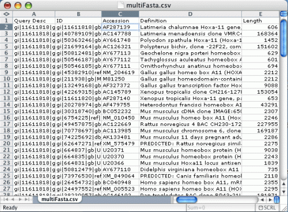Select the multiFasta.csv sheet tab
The width and height of the screenshot is (288, 212).
pyautogui.click(x=59, y=199)
